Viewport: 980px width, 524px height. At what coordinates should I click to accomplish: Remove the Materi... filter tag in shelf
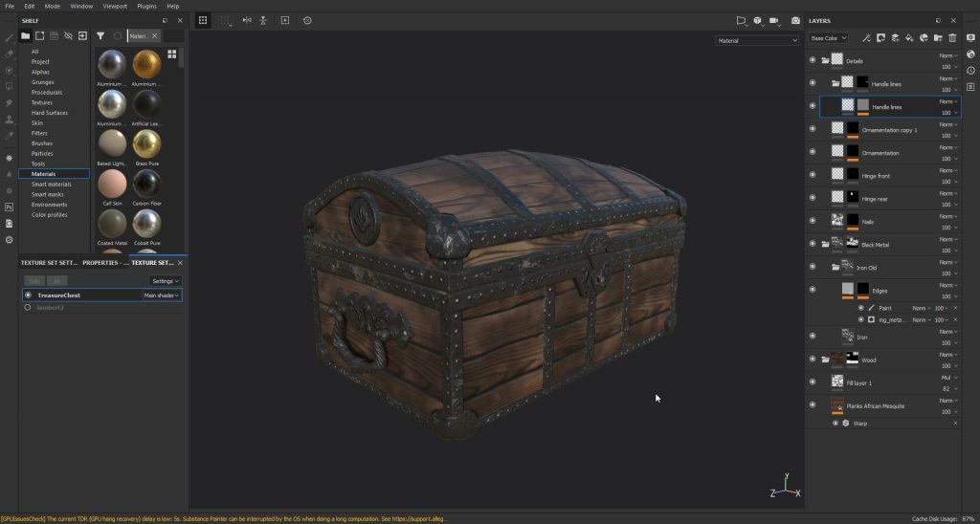point(155,36)
